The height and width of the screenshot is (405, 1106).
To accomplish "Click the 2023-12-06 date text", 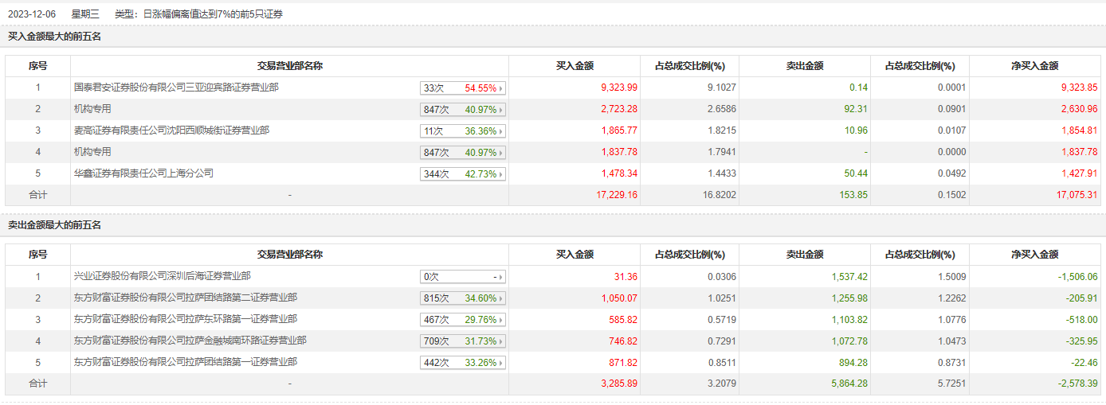I will (x=30, y=14).
